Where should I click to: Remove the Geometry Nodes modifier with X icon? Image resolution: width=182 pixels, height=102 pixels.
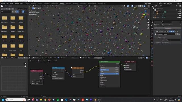tap(177, 31)
